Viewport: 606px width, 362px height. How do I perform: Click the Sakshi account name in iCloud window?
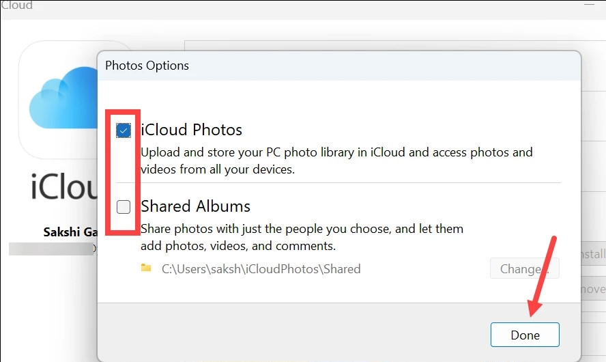70,232
